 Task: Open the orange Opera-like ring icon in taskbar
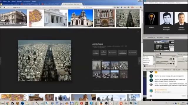click(121, 103)
